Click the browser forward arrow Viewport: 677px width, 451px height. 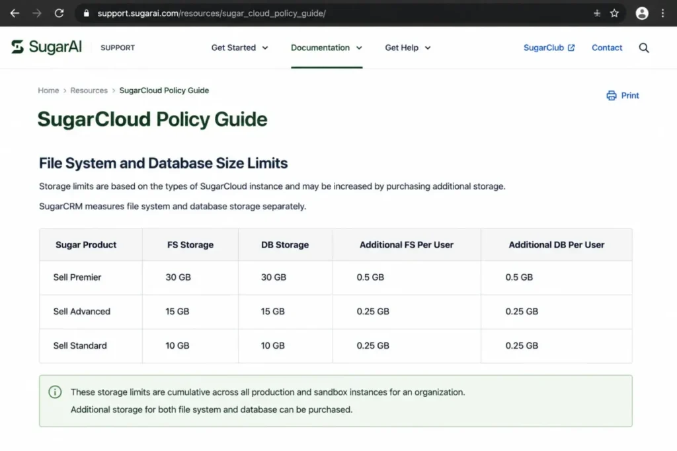[37, 13]
